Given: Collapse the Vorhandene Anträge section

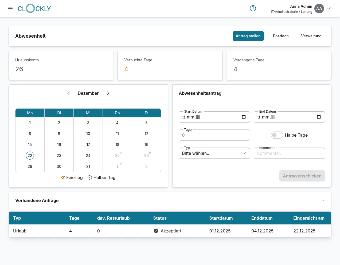Looking at the screenshot, I should tap(322, 200).
